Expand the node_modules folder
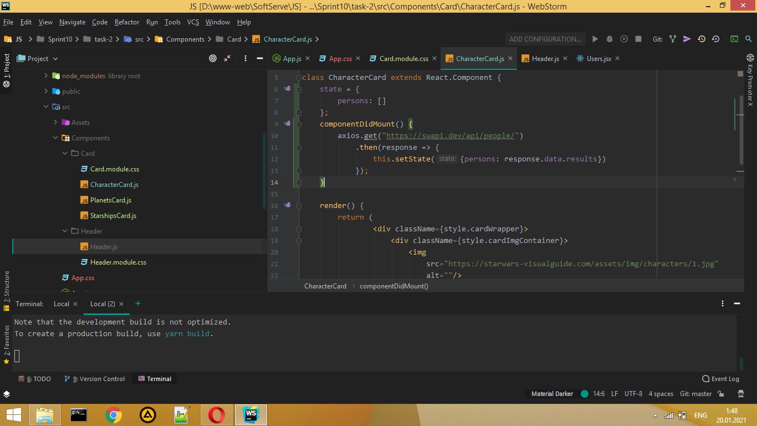 tap(47, 76)
